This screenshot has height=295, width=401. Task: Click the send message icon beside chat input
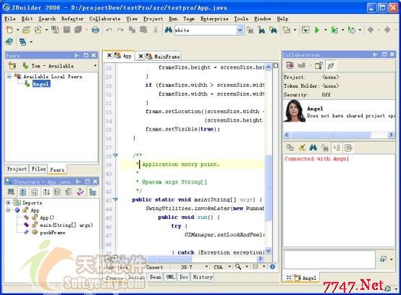click(383, 259)
